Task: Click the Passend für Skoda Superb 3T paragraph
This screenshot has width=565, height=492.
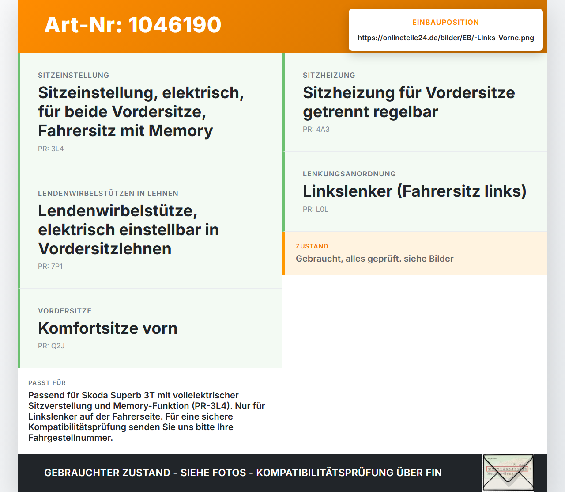Action: click(x=147, y=416)
